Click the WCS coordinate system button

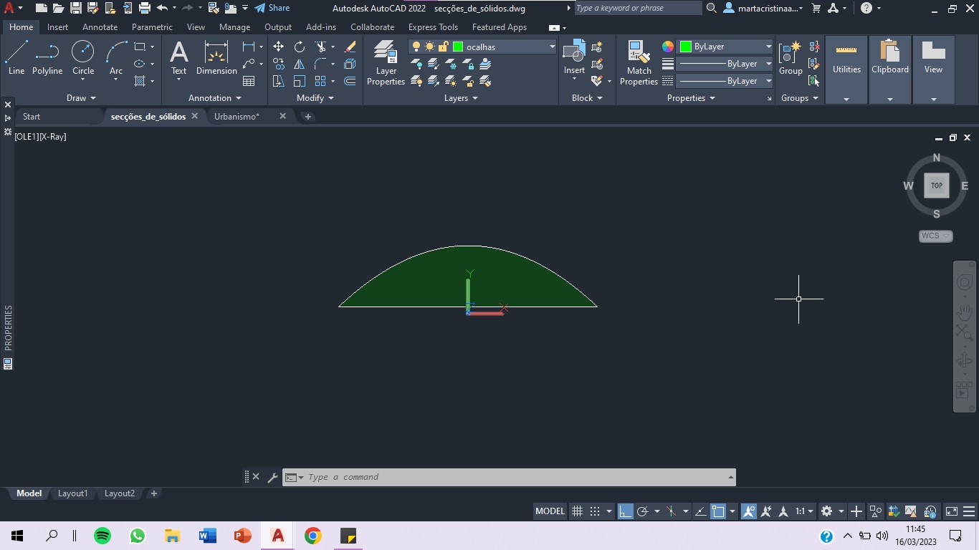coord(935,236)
